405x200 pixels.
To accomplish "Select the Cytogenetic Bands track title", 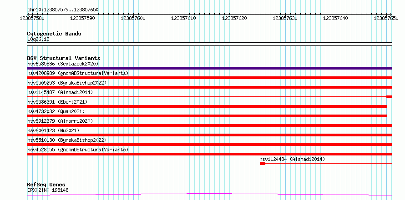I will click(54, 34).
